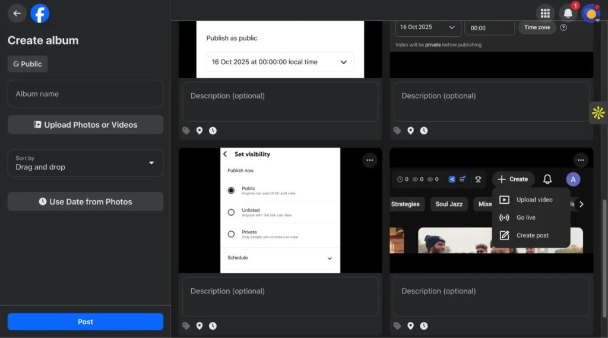
Task: Open three-dot options on bottom-right photo
Action: pos(581,160)
